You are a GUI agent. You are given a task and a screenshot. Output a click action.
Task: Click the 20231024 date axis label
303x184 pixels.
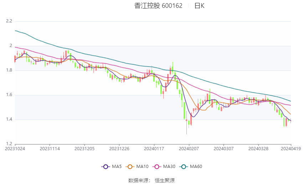click(x=15, y=148)
